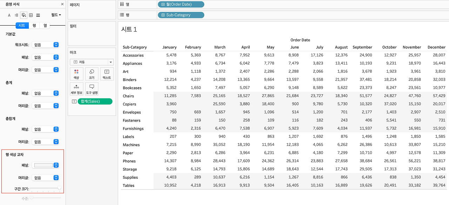Click the Fasteners January value 88

click(174, 121)
